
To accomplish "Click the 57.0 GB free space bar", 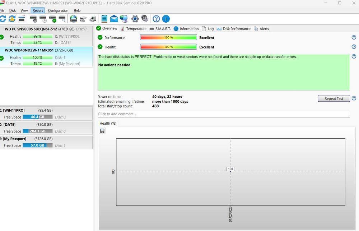I will pos(38,145).
